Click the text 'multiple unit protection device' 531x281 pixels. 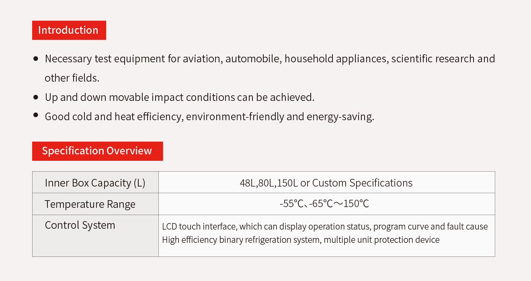pyautogui.click(x=381, y=240)
